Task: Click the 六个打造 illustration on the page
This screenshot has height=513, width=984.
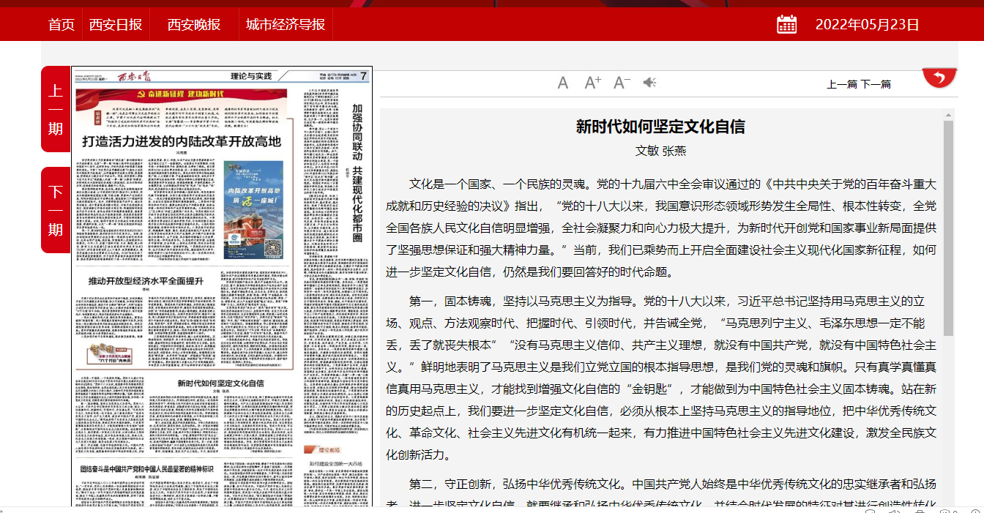Action: point(109,353)
